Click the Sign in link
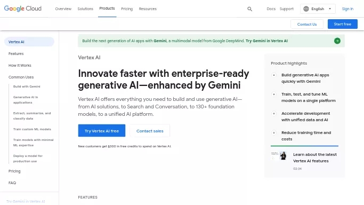Image resolution: width=364 pixels, height=205 pixels. pos(347,9)
